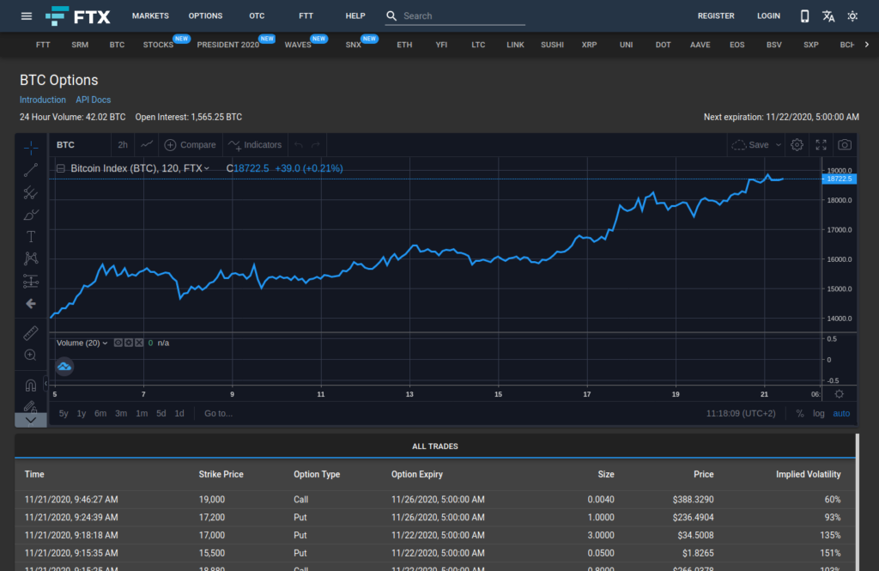879x571 pixels.
Task: Change the chart style line icon
Action: pyautogui.click(x=147, y=145)
